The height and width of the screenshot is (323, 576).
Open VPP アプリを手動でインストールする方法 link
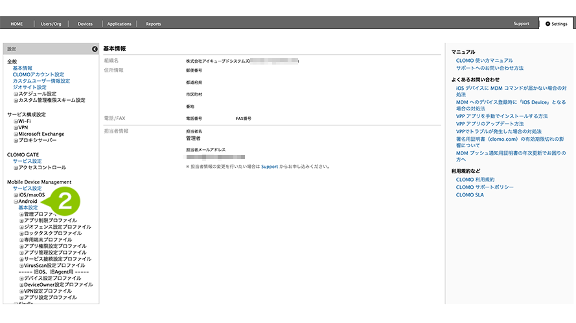coord(501,116)
